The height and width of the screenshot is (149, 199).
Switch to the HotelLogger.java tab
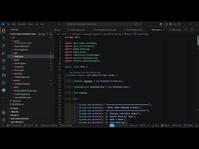tap(77, 30)
